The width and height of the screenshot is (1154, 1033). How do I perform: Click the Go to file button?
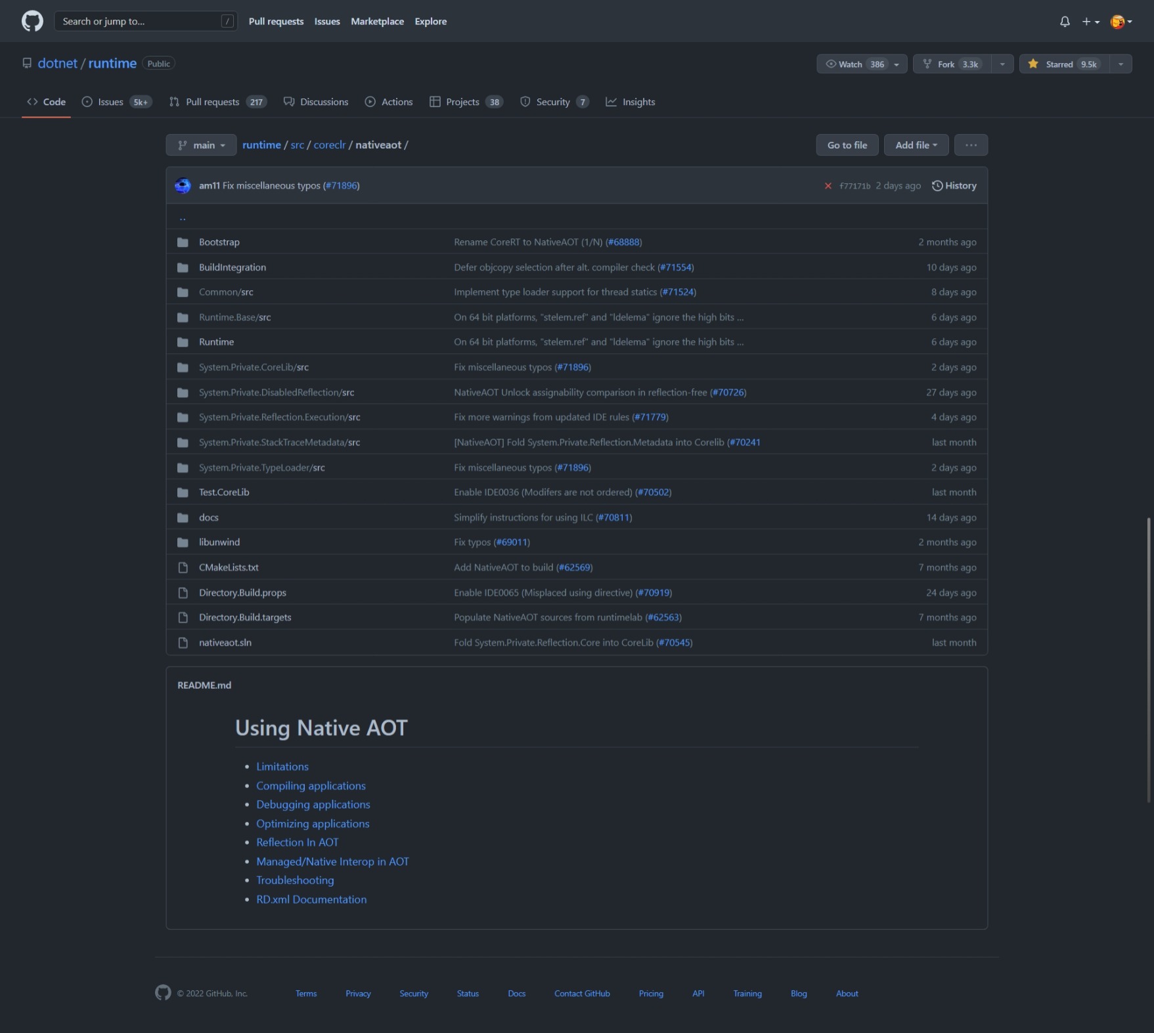(x=847, y=145)
